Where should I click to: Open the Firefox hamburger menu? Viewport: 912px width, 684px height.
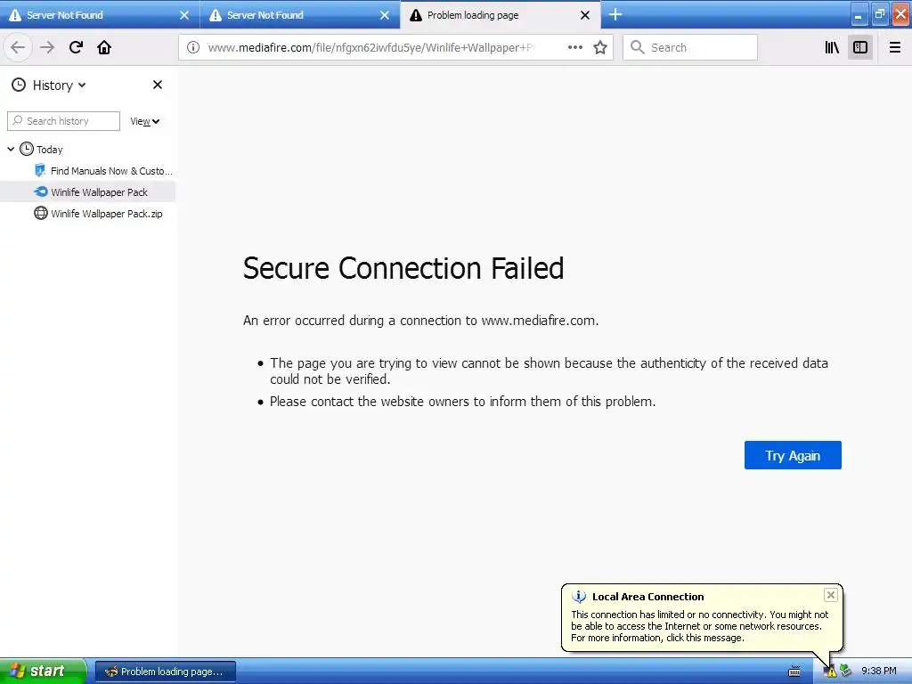[894, 47]
